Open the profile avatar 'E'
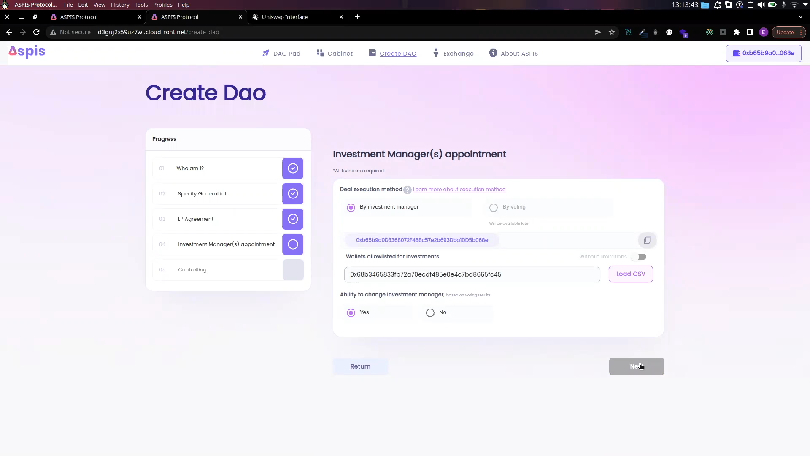The height and width of the screenshot is (456, 810). tap(763, 32)
